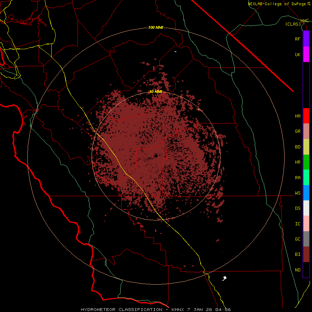The height and width of the screenshot is (312, 312).
Task: Select the GC gray legend swatch
Action: coord(306,239)
